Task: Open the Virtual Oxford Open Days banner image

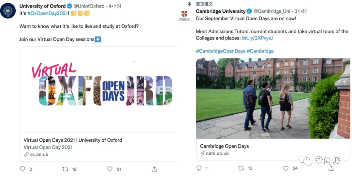Action: coord(98,90)
